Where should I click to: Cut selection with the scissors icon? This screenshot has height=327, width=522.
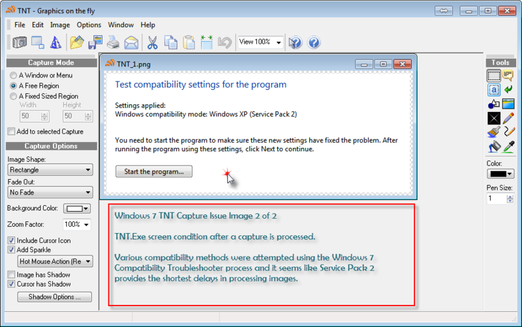click(x=153, y=42)
